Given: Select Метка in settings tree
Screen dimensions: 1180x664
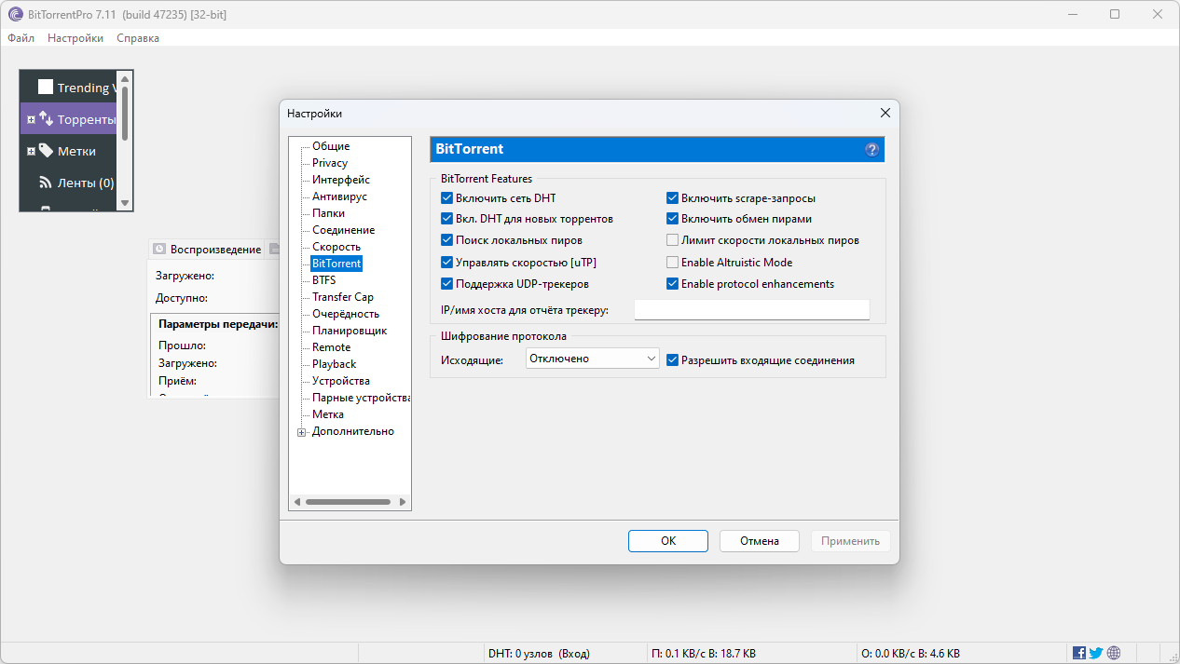Looking at the screenshot, I should (x=328, y=414).
